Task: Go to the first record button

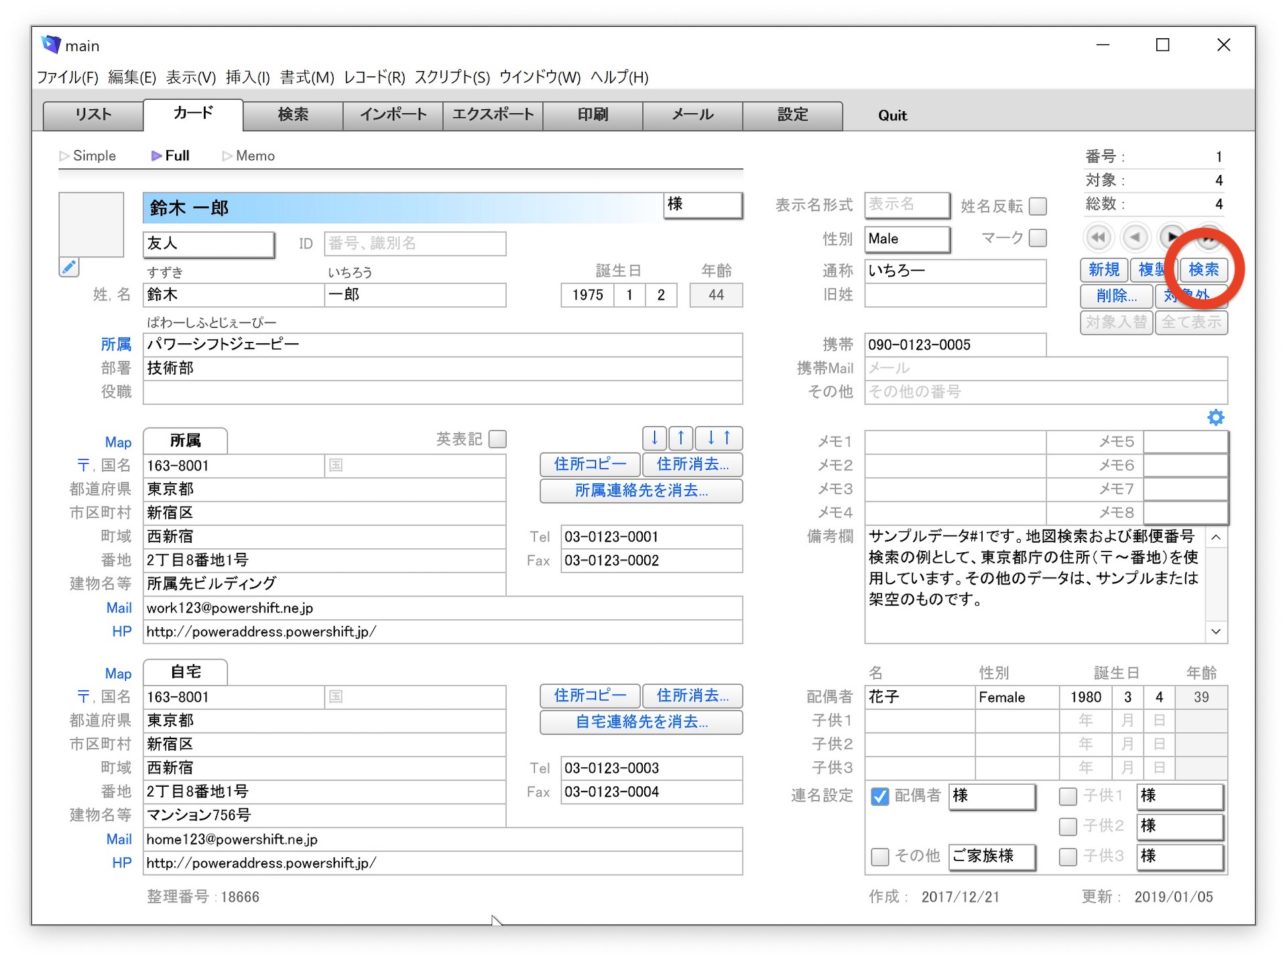Action: (1097, 237)
